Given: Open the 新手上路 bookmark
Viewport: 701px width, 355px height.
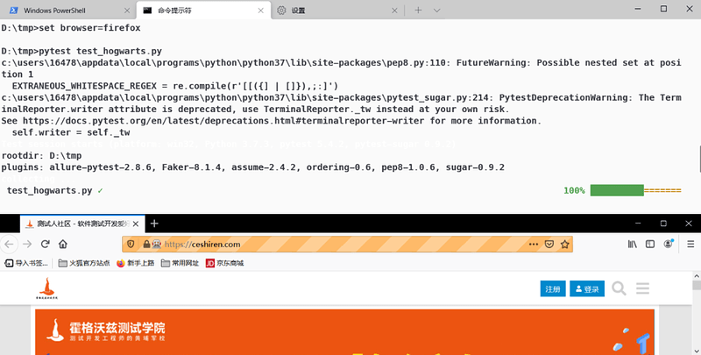Looking at the screenshot, I should coord(136,263).
